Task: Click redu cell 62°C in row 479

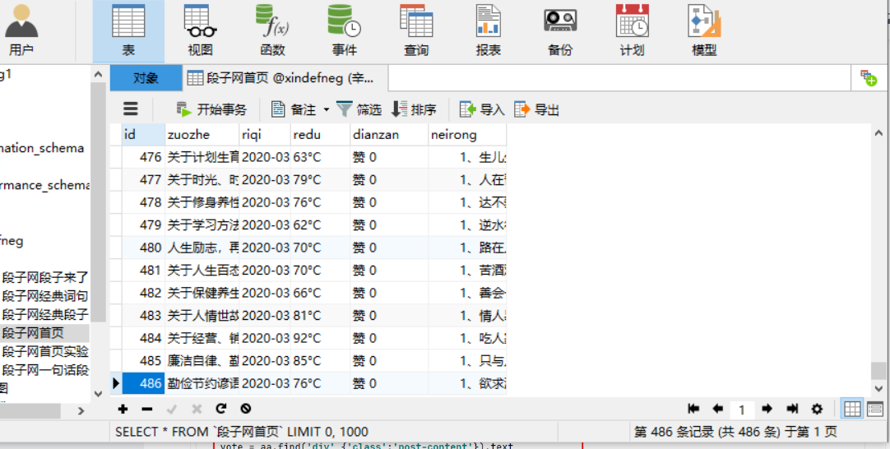Action: tap(320, 224)
